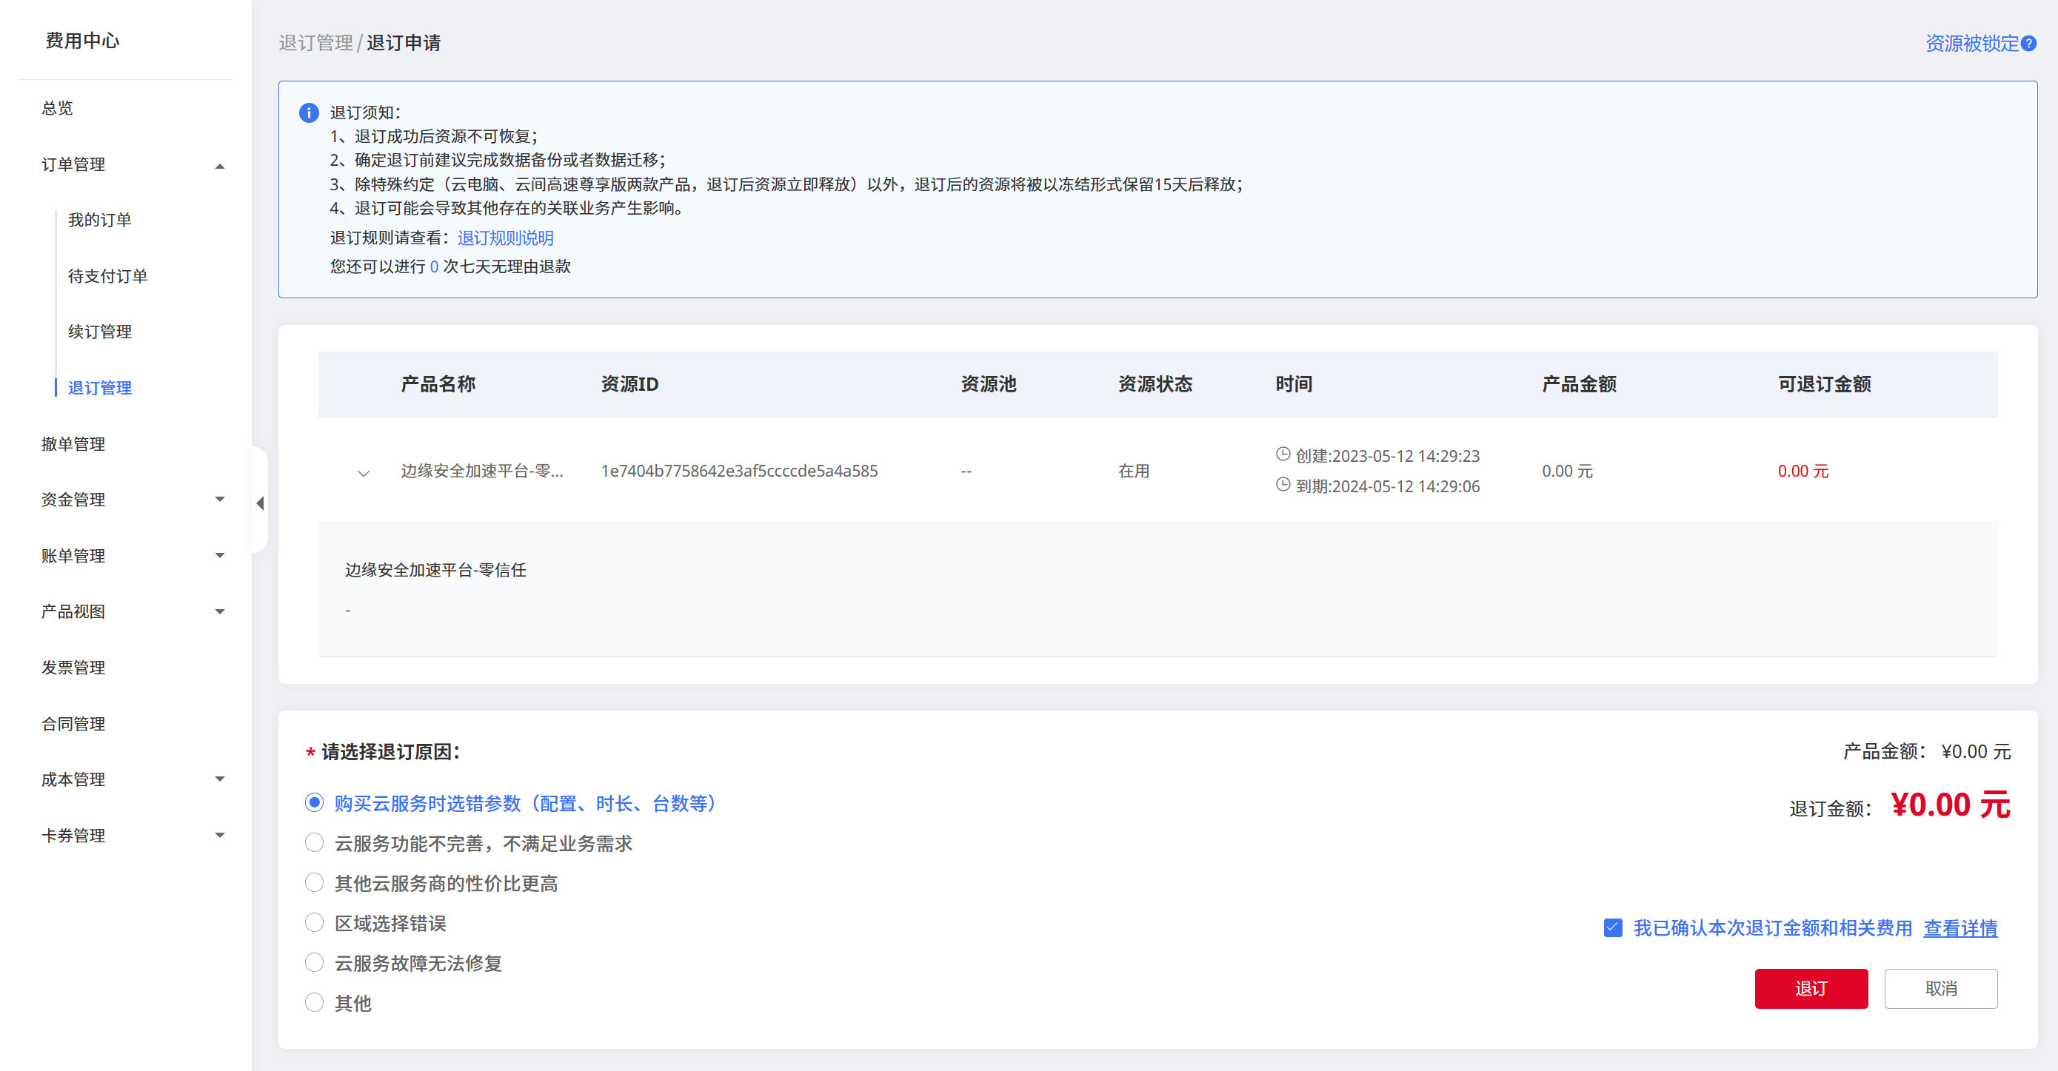This screenshot has width=2058, height=1071.
Task: Select reason 购买云服务时选错参数
Action: click(x=314, y=802)
